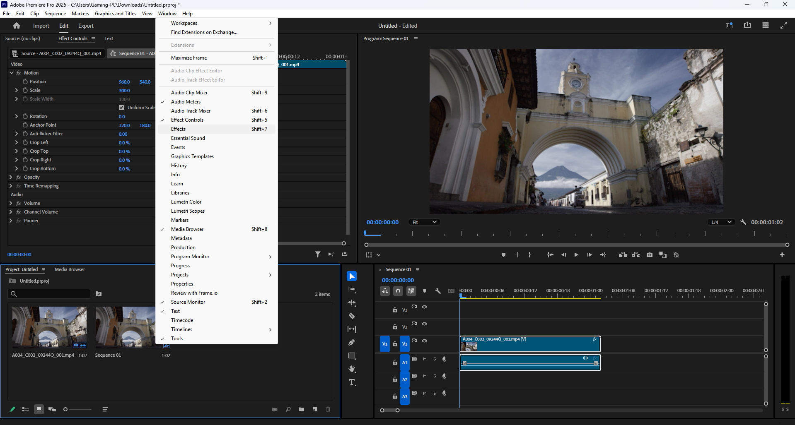This screenshot has width=795, height=425.
Task: Select the Type tool
Action: (x=352, y=382)
